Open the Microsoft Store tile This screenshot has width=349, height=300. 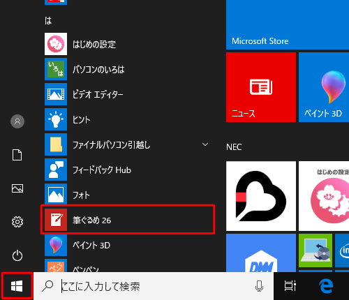pos(288,24)
